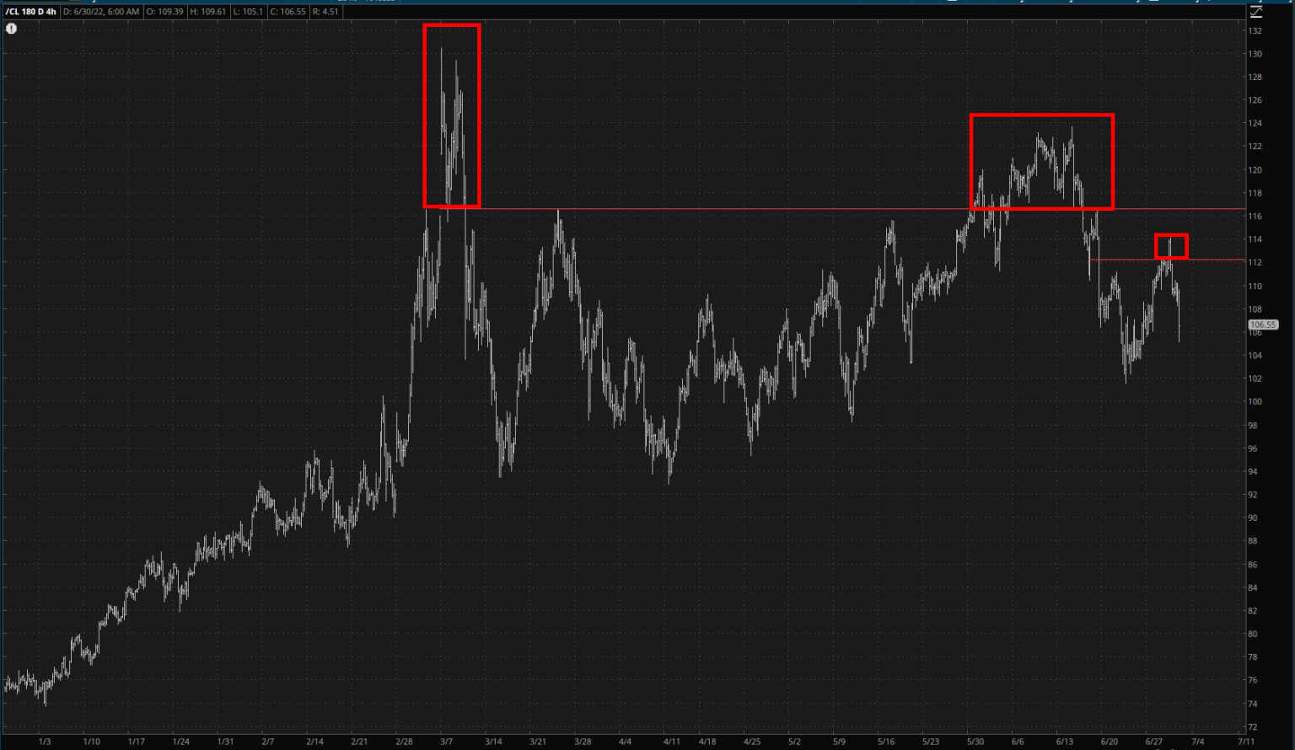Click the 7/11 date label on time axis
The image size is (1295, 750).
pos(1244,742)
